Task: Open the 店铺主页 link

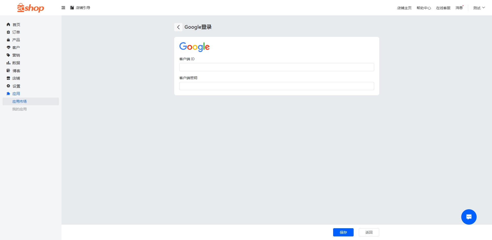Action: pyautogui.click(x=404, y=8)
